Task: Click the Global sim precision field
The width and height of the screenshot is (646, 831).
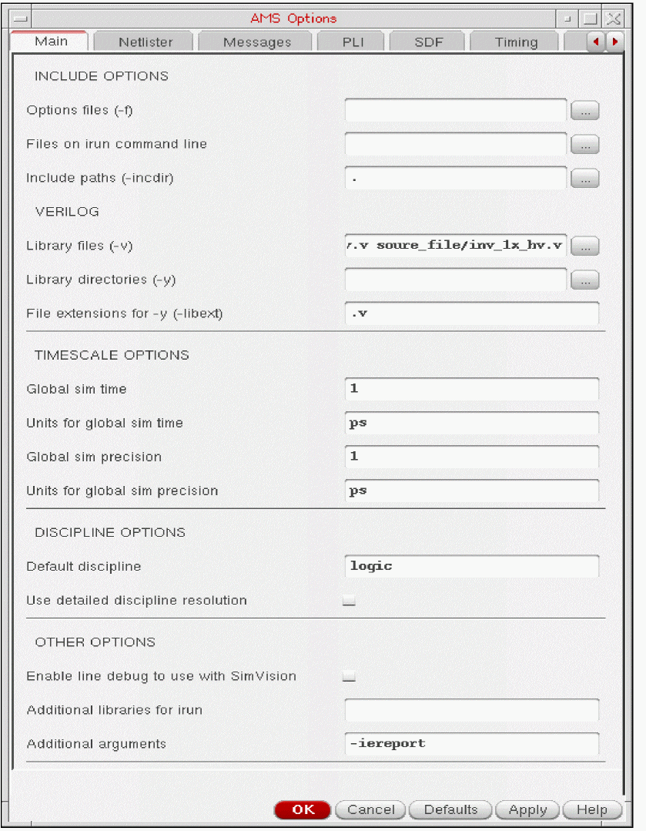Action: coord(472,457)
